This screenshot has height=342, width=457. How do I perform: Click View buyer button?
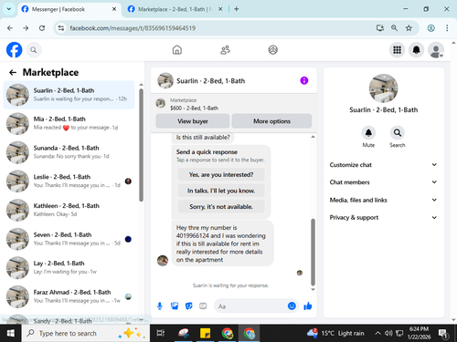193,121
